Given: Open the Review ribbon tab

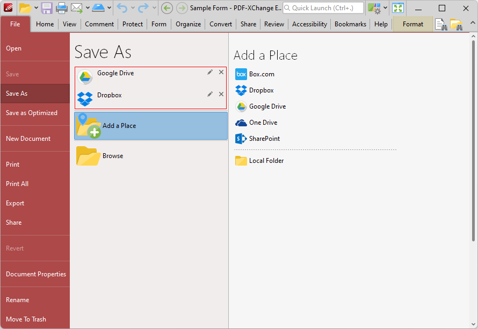Looking at the screenshot, I should pos(274,24).
